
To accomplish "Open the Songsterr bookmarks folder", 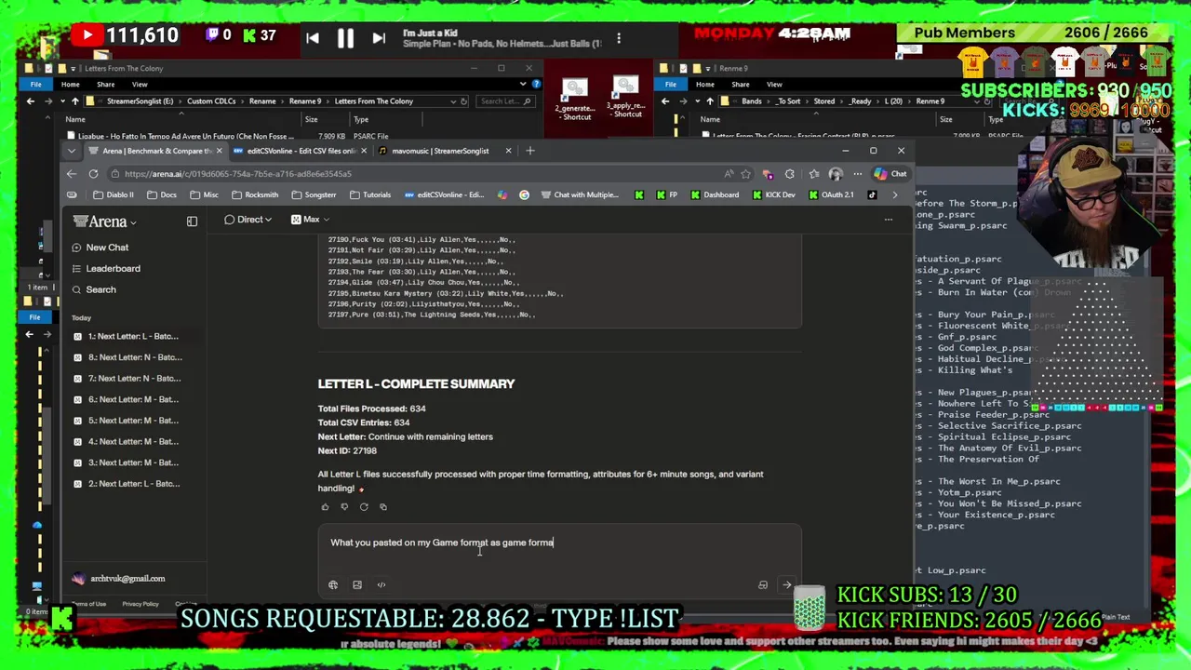I will pyautogui.click(x=313, y=195).
